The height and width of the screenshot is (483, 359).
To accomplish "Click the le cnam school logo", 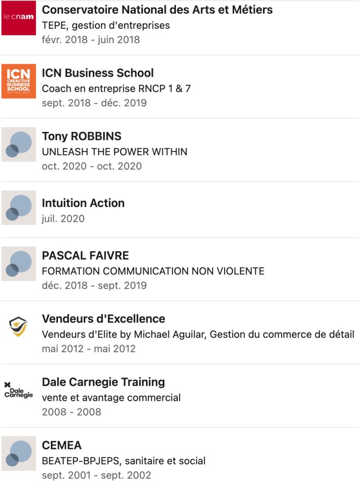I will point(18,18).
